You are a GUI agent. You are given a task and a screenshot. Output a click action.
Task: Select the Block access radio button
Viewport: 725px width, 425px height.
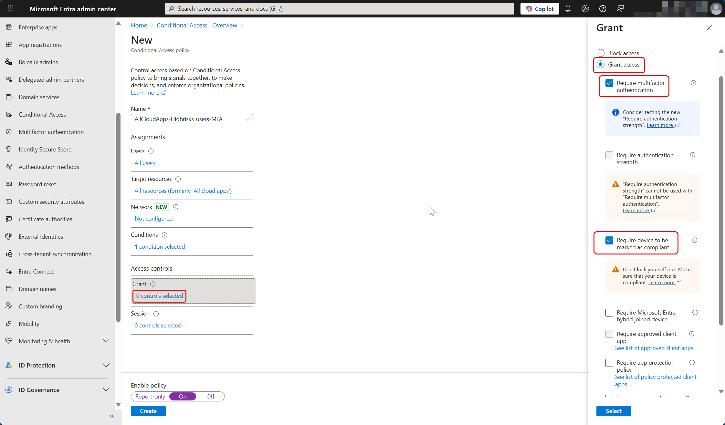point(601,53)
